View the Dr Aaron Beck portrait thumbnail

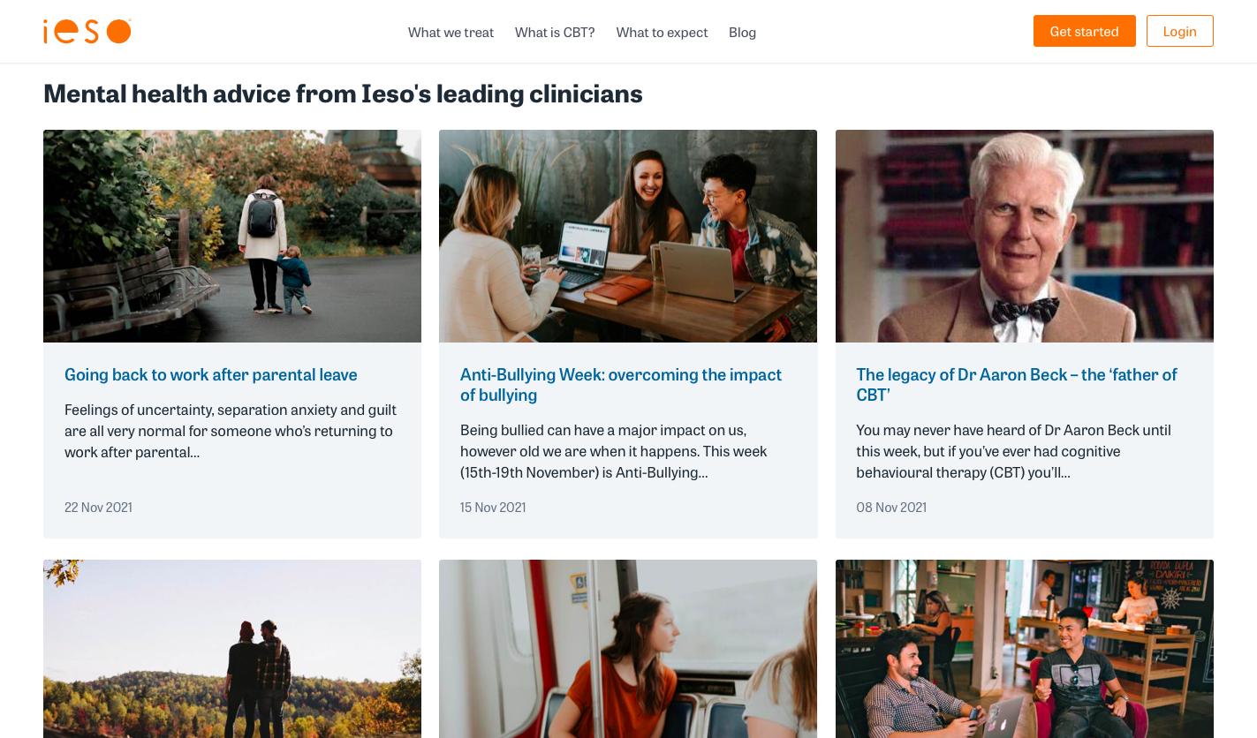click(1024, 236)
